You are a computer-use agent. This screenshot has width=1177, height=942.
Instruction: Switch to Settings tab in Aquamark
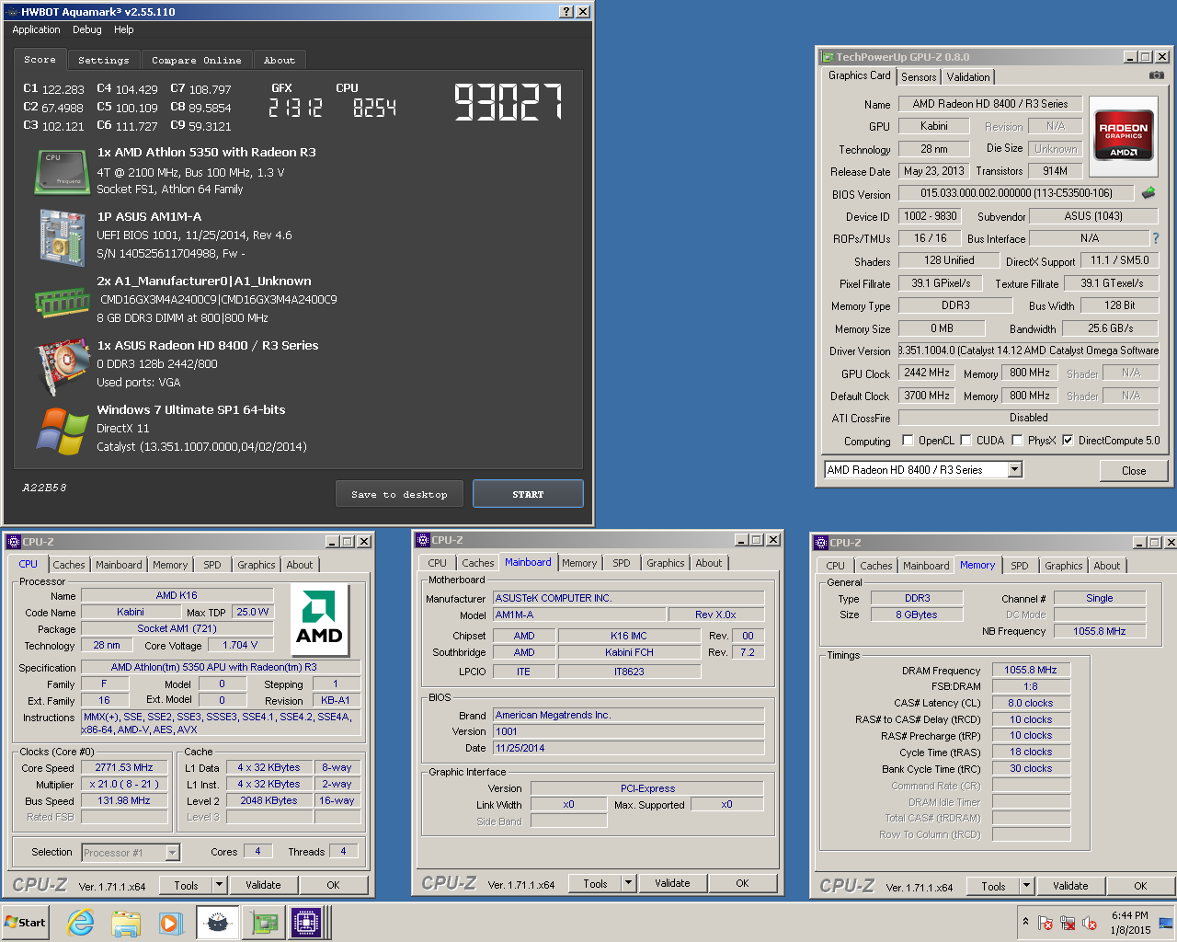pos(104,60)
